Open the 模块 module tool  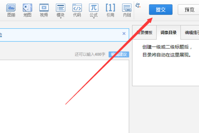tap(61, 10)
